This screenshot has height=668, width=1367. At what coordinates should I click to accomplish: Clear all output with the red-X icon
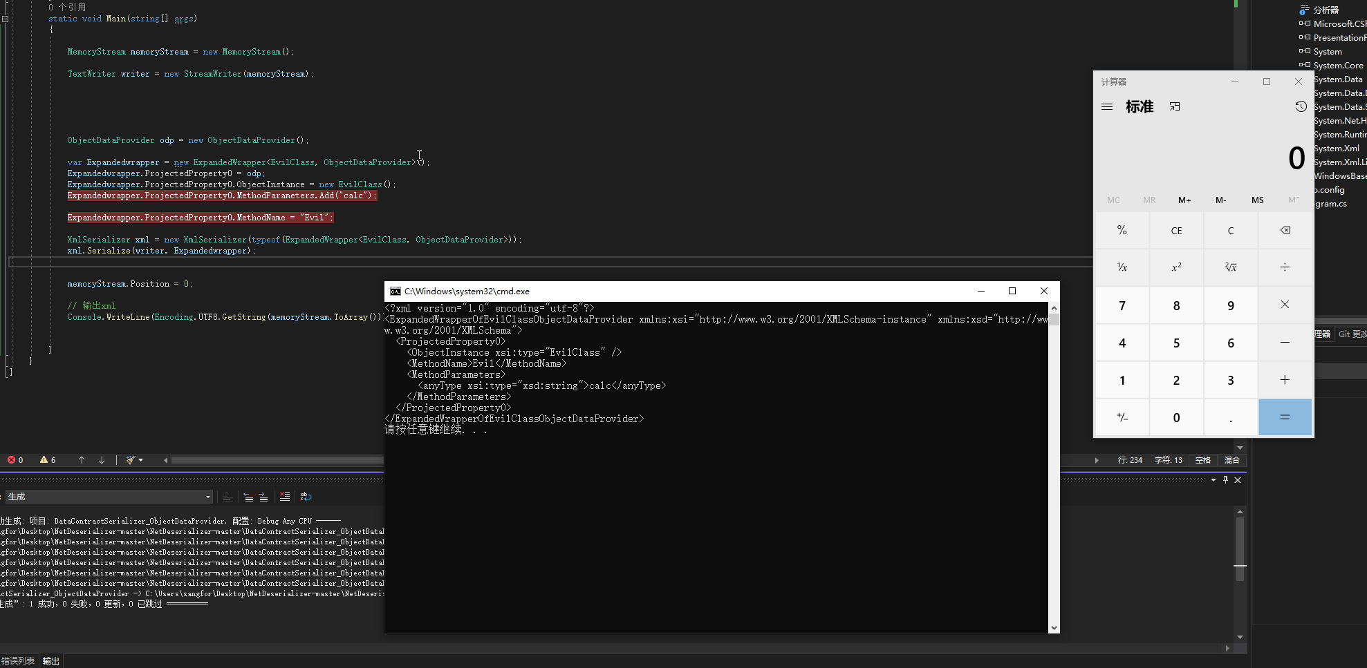[x=284, y=497]
